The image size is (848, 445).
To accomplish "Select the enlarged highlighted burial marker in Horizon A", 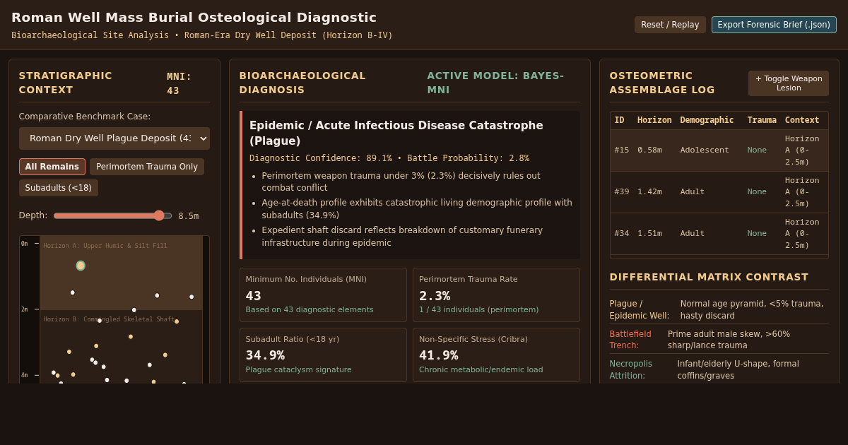I will [x=81, y=266].
